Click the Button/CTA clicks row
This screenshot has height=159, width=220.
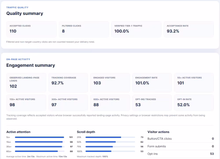[x=181, y=139]
